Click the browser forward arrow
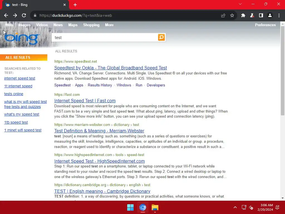Image resolution: width=285 pixels, height=214 pixels. [x=15, y=16]
